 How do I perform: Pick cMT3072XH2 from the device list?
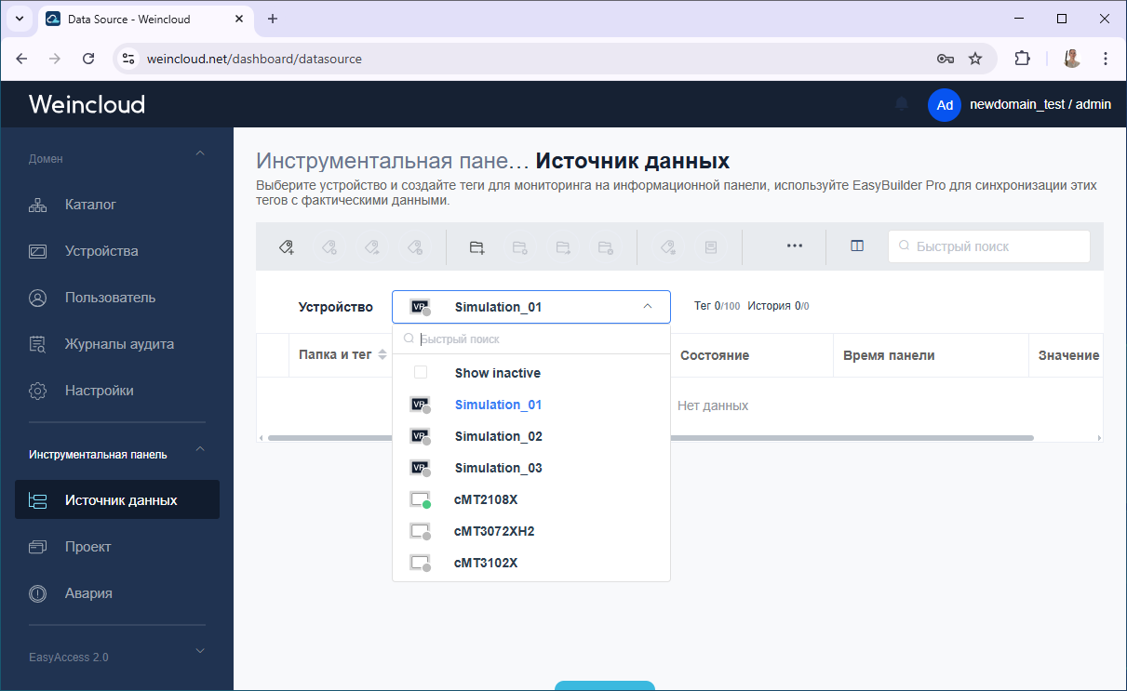pos(493,531)
